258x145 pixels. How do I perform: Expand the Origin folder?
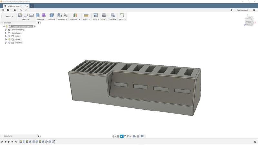tap(6, 36)
